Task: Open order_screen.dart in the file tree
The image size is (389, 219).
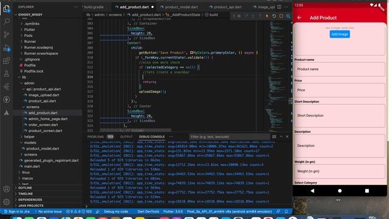Action: pos(43,125)
